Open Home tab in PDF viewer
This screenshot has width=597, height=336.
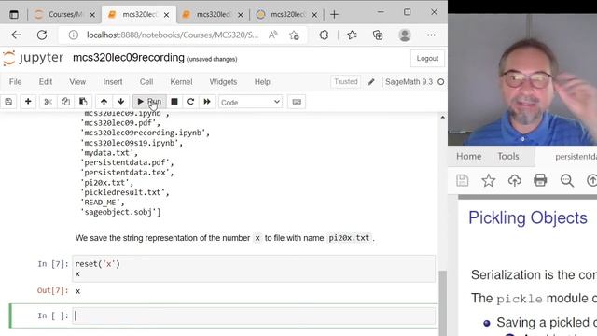(468, 156)
